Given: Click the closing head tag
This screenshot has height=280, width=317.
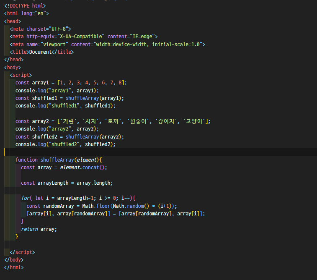Looking at the screenshot, I should (x=14, y=60).
